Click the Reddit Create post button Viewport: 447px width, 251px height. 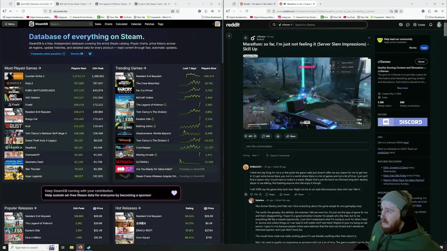pyautogui.click(x=419, y=25)
